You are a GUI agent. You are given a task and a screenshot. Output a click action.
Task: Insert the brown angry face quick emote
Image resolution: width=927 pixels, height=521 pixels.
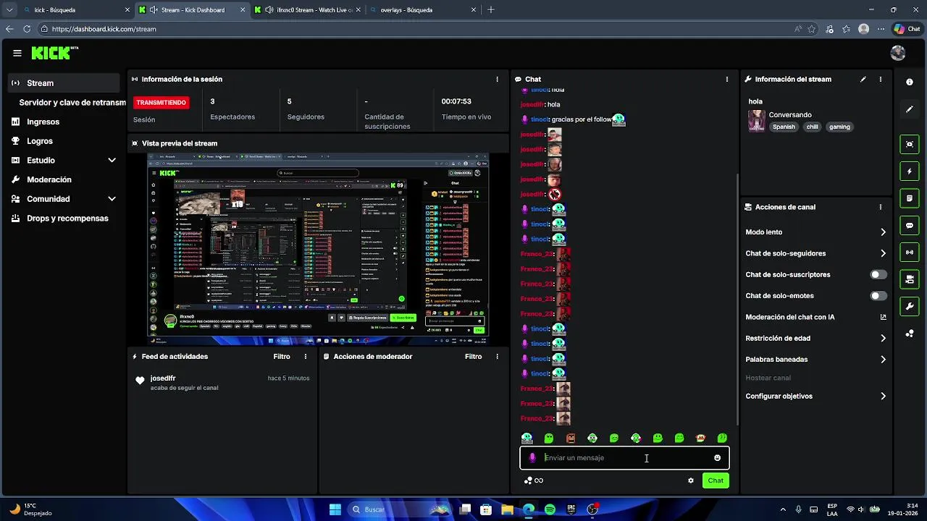571,438
